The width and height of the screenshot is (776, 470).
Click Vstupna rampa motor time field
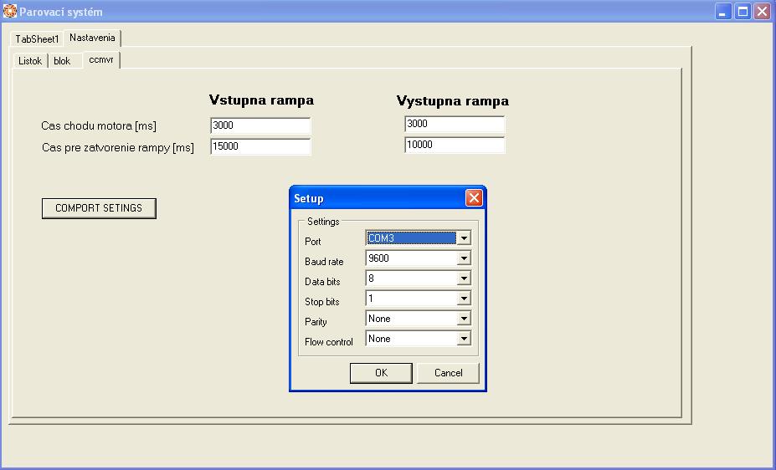[x=260, y=125]
